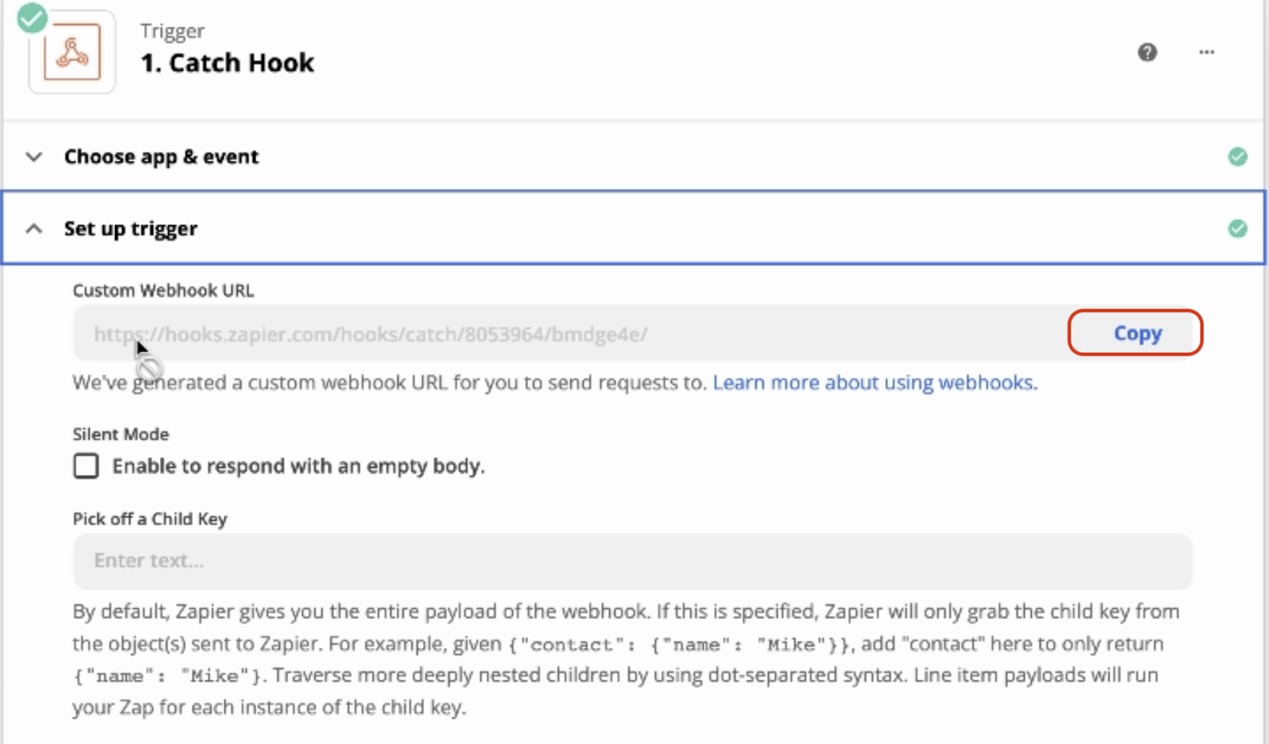
Task: Copy the custom webhook URL
Action: click(x=1136, y=333)
